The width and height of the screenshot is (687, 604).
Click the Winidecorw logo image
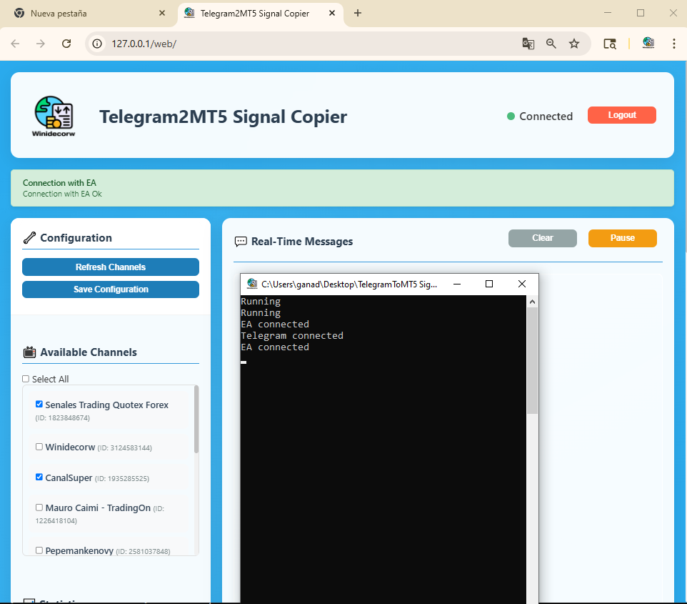point(54,117)
